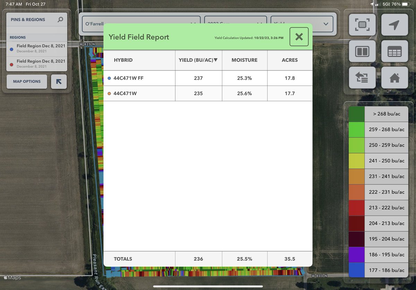This screenshot has width=416, height=290.
Task: Sort by Yield (BU/AC) column header
Action: (198, 60)
